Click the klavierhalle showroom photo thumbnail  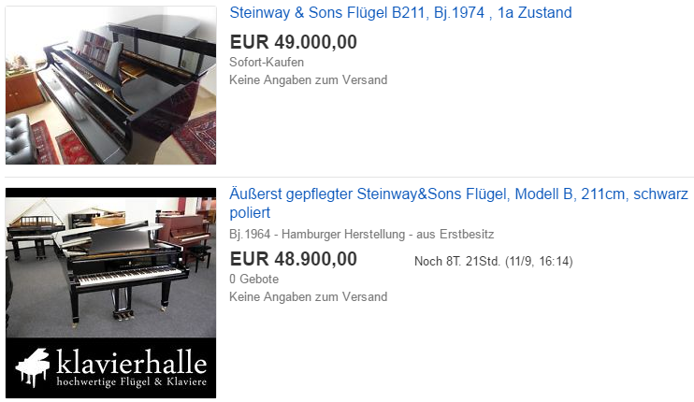(x=110, y=293)
